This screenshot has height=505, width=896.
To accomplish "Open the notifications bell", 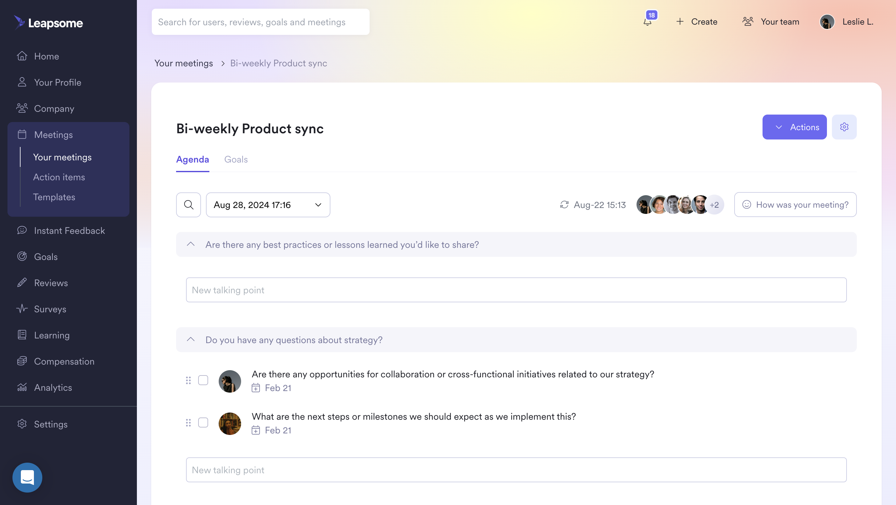I will pyautogui.click(x=647, y=22).
